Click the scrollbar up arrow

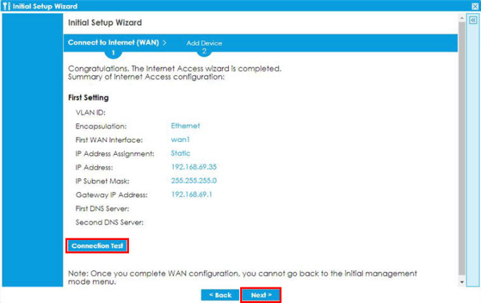463,19
